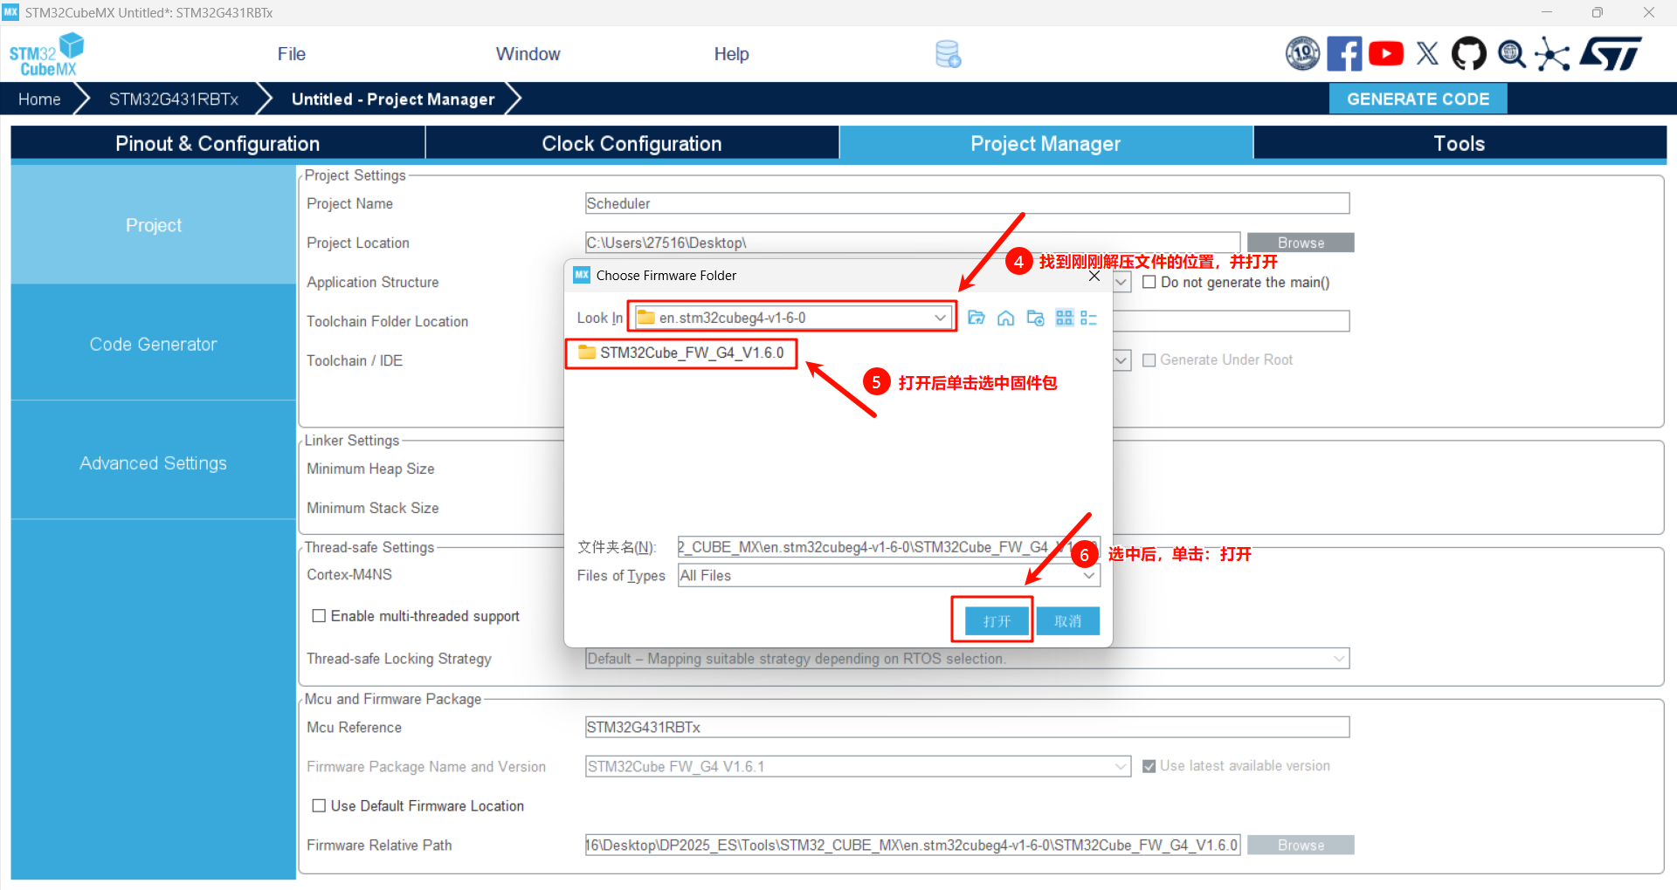Click the STM32CubeMX logo
This screenshot has width=1677, height=890.
[x=47, y=54]
